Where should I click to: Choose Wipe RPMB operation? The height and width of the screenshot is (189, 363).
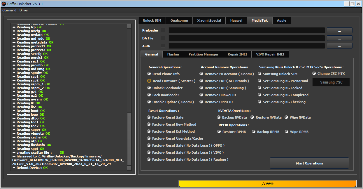tap(287, 132)
